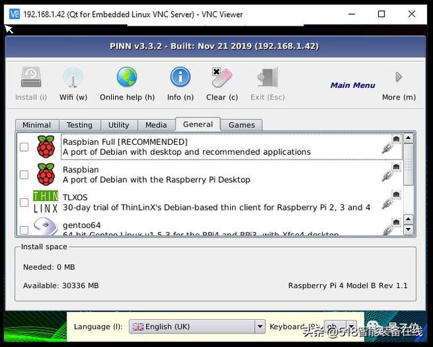
Task: Click the 'Available: 30336 MB' text
Action: point(61,285)
